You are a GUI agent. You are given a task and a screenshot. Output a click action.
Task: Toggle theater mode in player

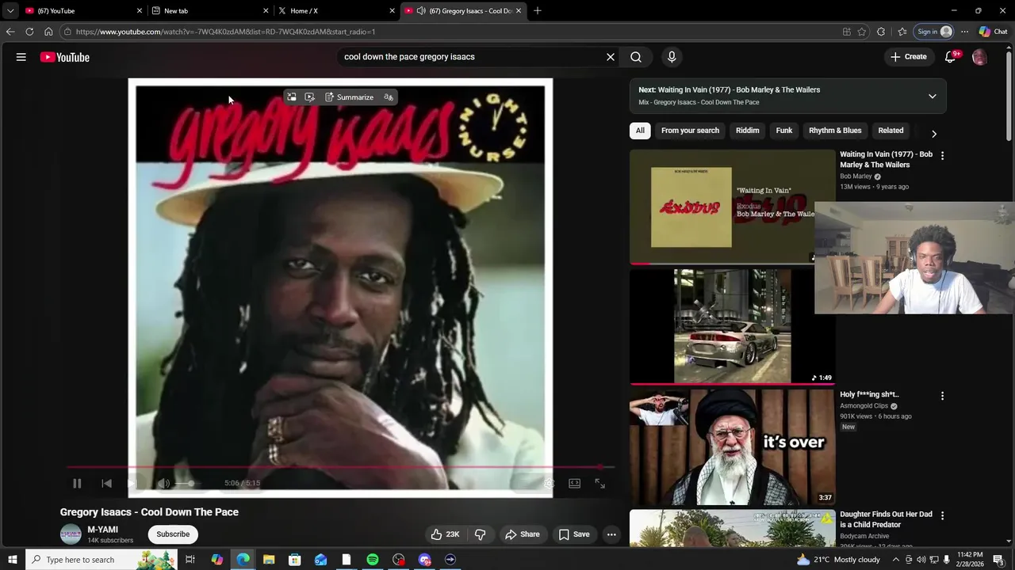(x=574, y=483)
